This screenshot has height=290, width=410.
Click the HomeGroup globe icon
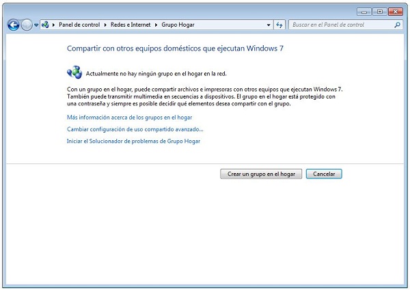coord(74,72)
